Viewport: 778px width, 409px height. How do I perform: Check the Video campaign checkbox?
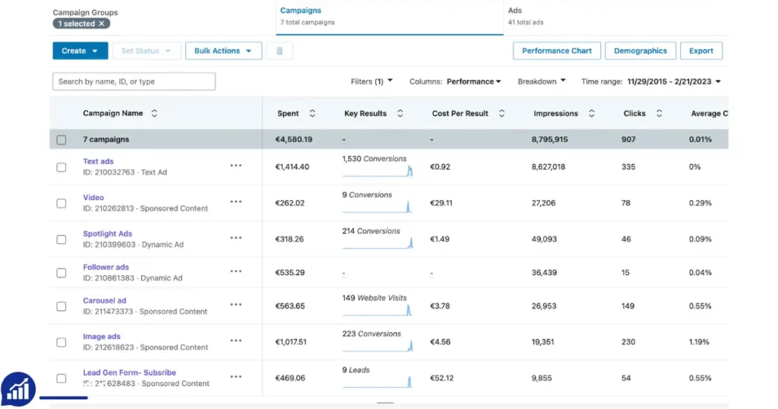click(61, 204)
